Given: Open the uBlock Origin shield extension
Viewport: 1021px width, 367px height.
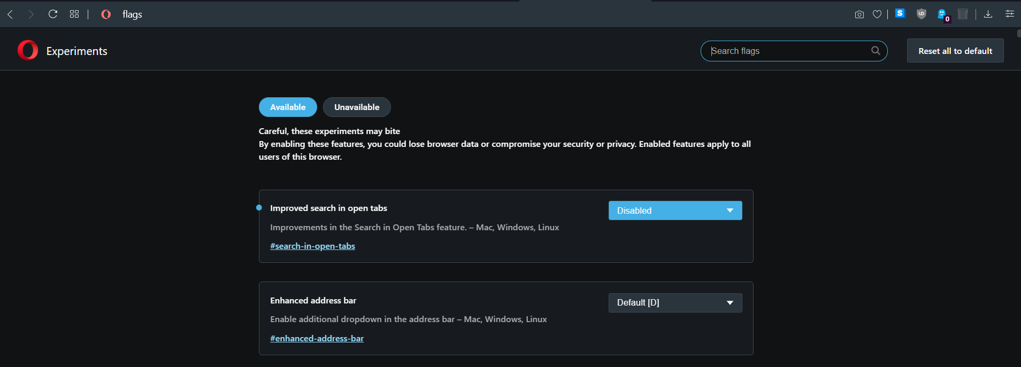Looking at the screenshot, I should [x=921, y=14].
